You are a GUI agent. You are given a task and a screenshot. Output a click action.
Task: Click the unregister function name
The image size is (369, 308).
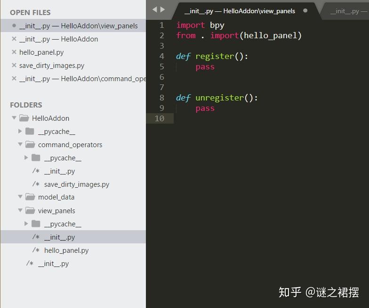pos(219,98)
